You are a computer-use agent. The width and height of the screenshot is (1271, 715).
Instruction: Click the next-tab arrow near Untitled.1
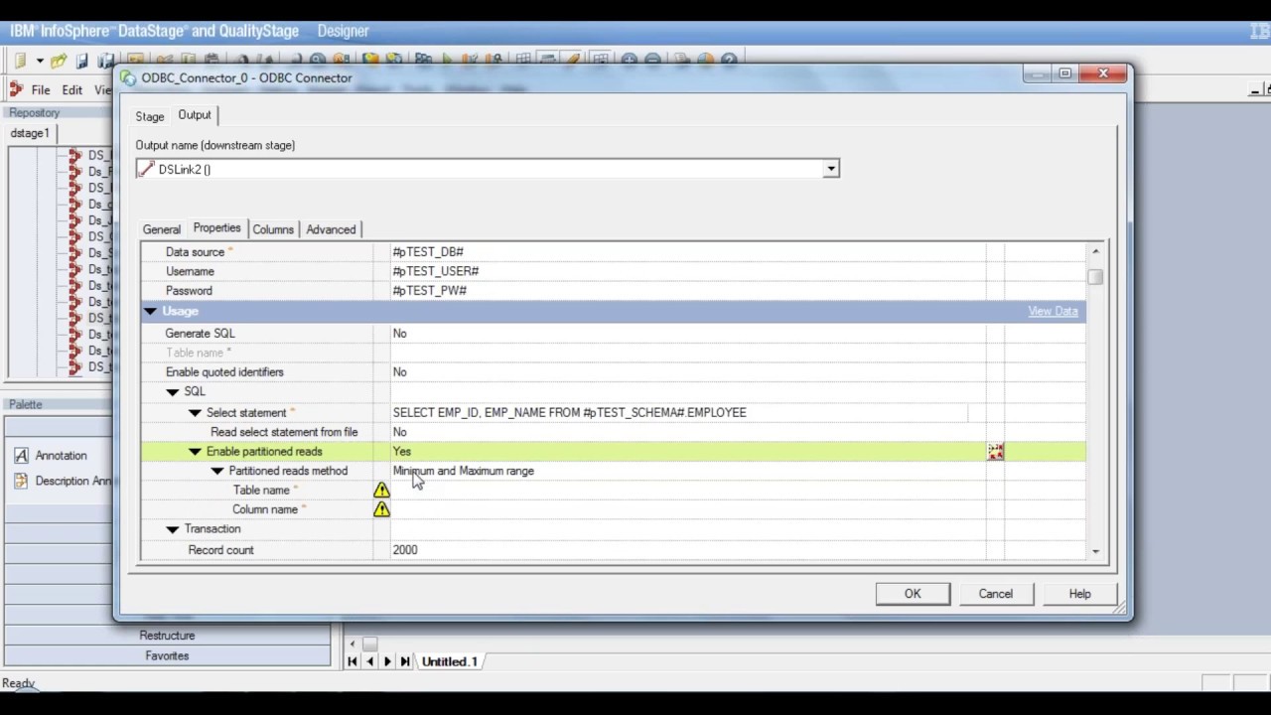(388, 661)
